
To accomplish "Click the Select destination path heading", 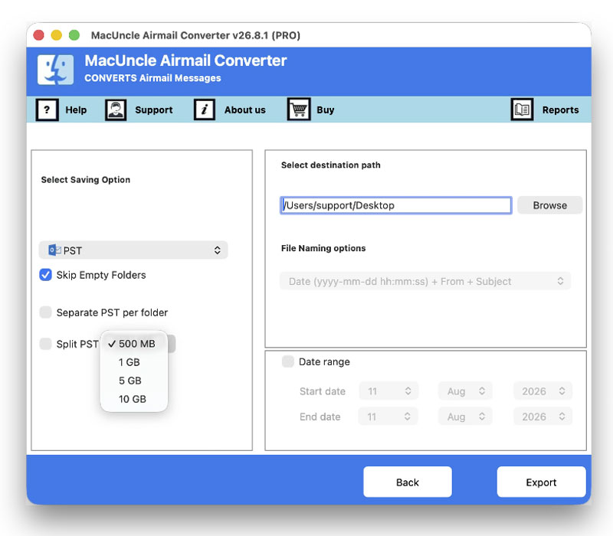I will (331, 165).
